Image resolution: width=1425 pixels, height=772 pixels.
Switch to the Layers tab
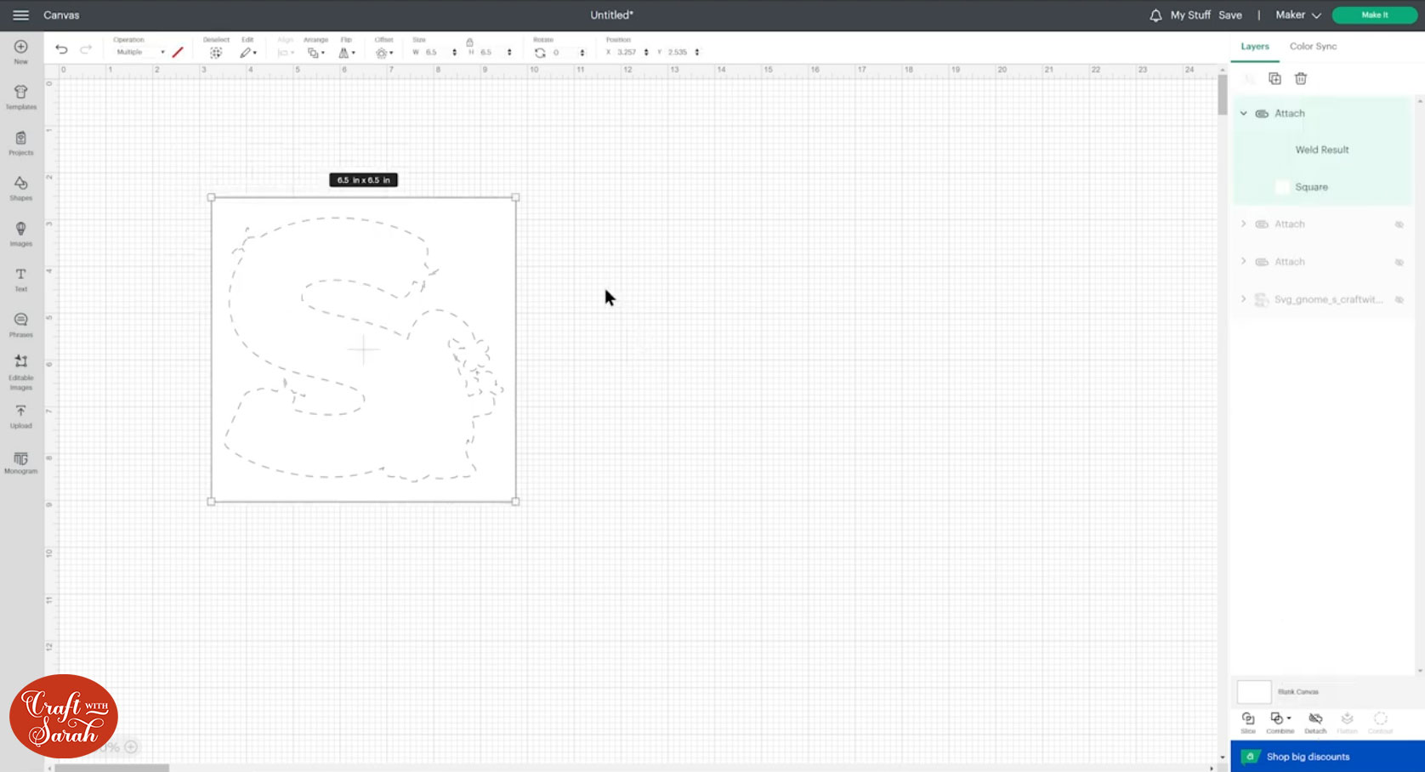1255,47
